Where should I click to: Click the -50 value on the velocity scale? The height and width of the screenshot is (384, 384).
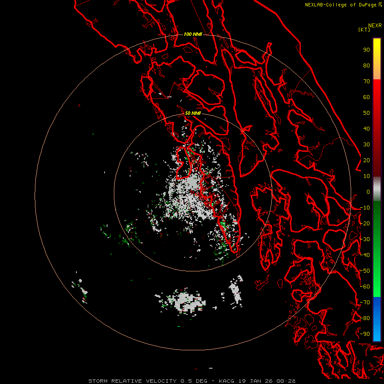click(365, 271)
